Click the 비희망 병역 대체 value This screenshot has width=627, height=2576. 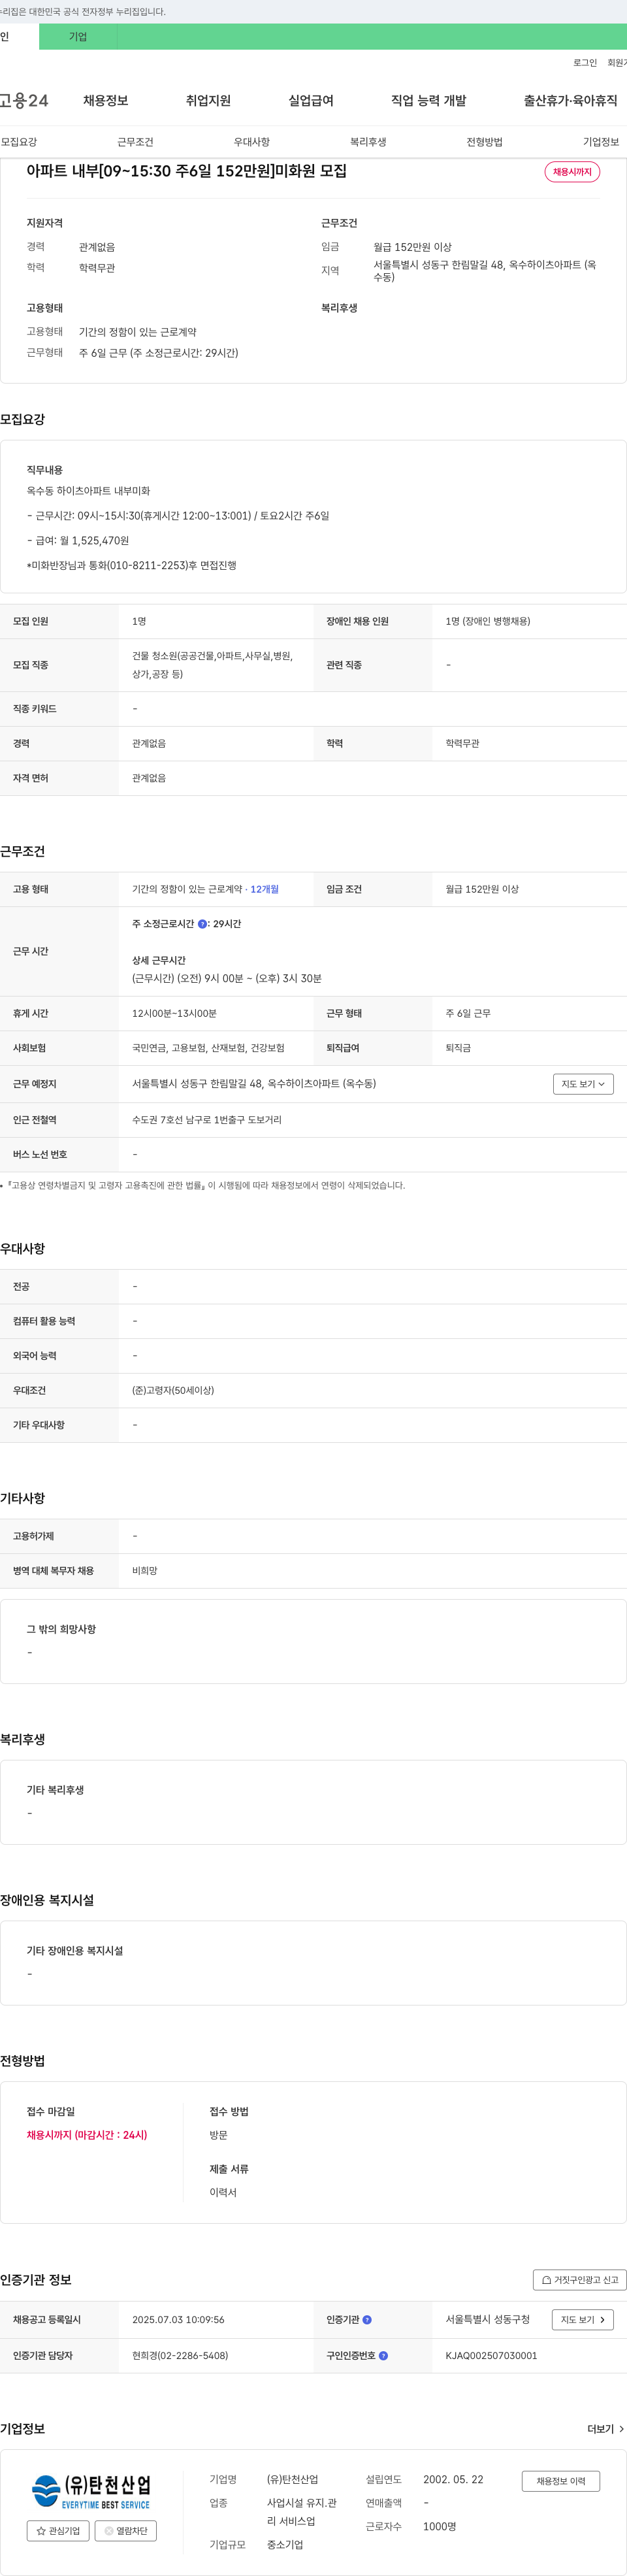click(145, 1571)
